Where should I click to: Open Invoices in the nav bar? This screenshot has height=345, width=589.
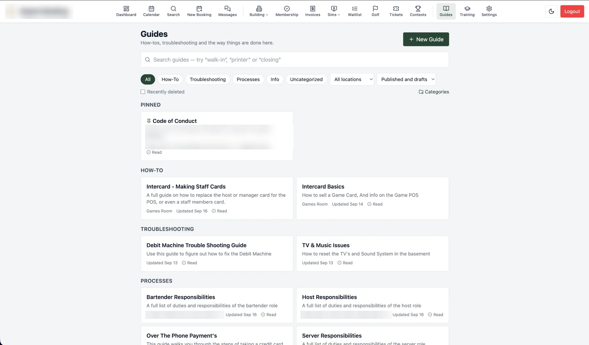[x=312, y=11]
